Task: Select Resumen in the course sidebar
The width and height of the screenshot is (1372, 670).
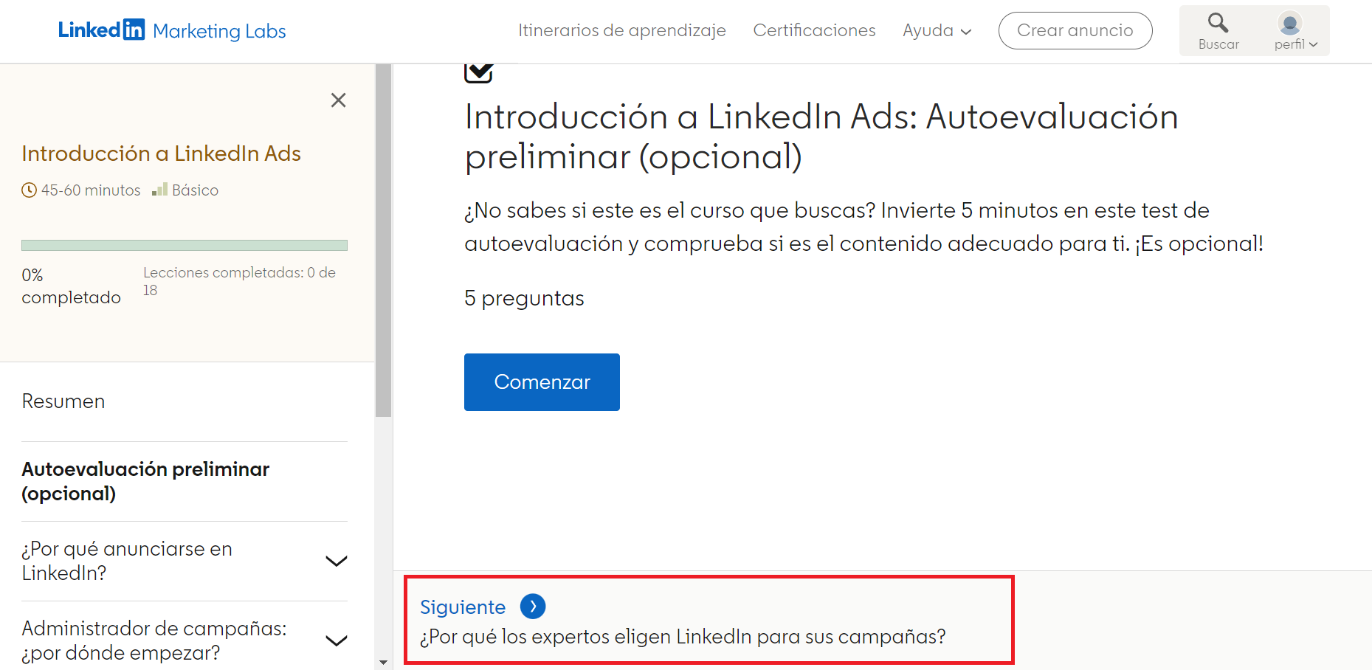Action: click(63, 401)
